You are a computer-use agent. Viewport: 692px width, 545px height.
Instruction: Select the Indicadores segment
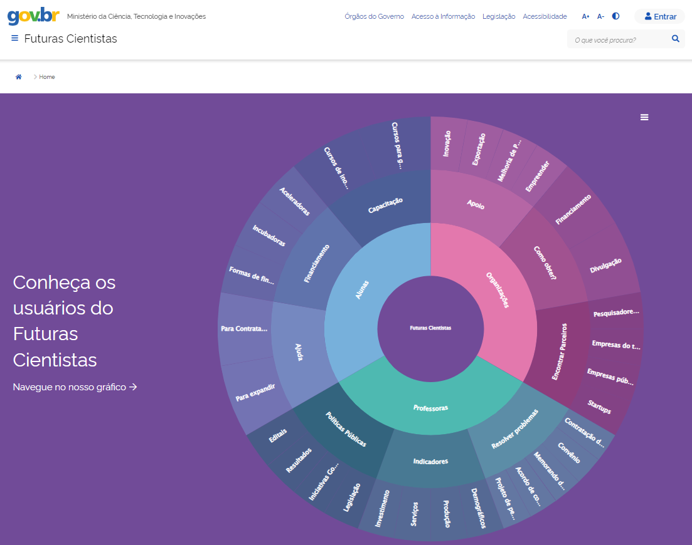(x=430, y=461)
